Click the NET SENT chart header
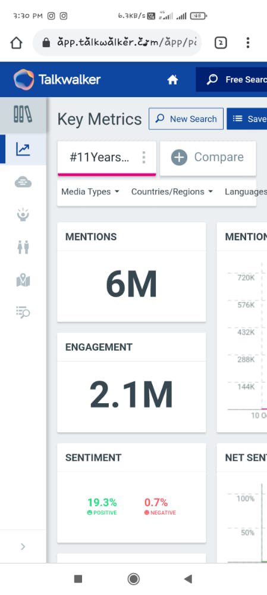 pyautogui.click(x=246, y=457)
